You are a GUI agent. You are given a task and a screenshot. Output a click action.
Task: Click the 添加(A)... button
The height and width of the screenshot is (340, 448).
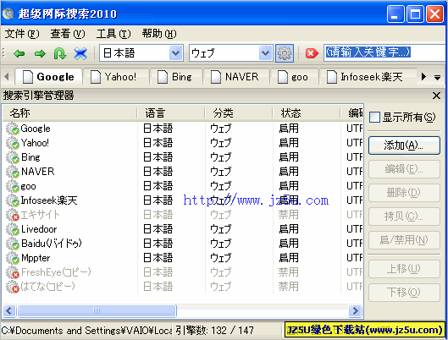tap(404, 145)
